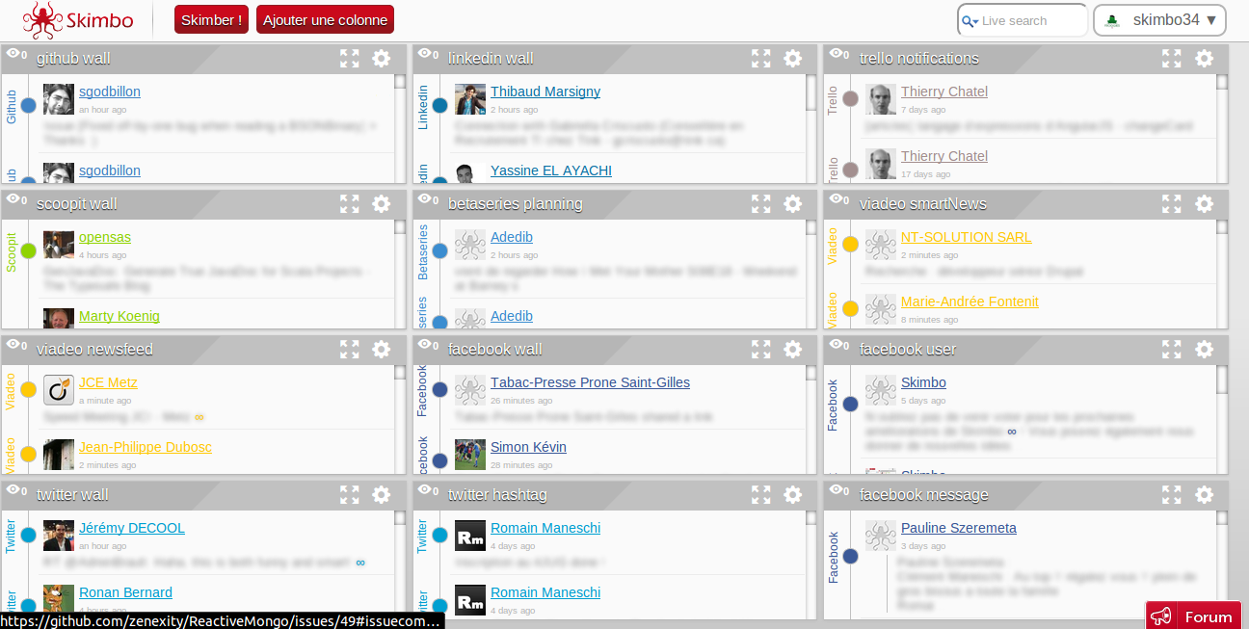Open Ronan Bernard link
This screenshot has height=629, width=1249.
tap(125, 592)
